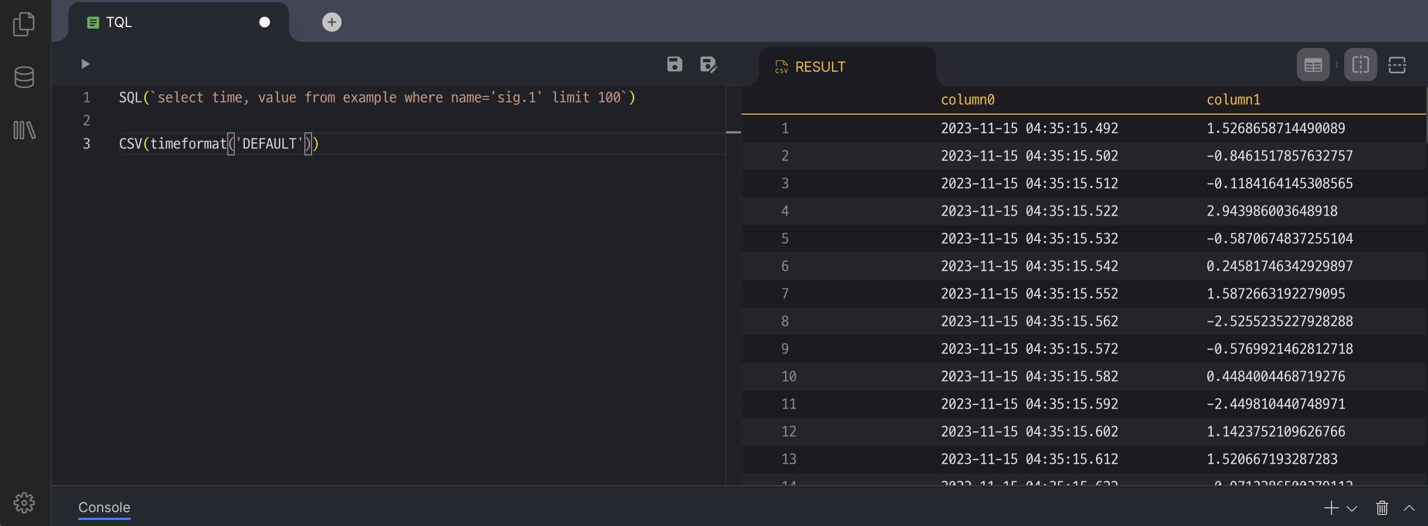Click editor line 3 CSV timeformat code
The width and height of the screenshot is (1428, 526).
(x=218, y=144)
